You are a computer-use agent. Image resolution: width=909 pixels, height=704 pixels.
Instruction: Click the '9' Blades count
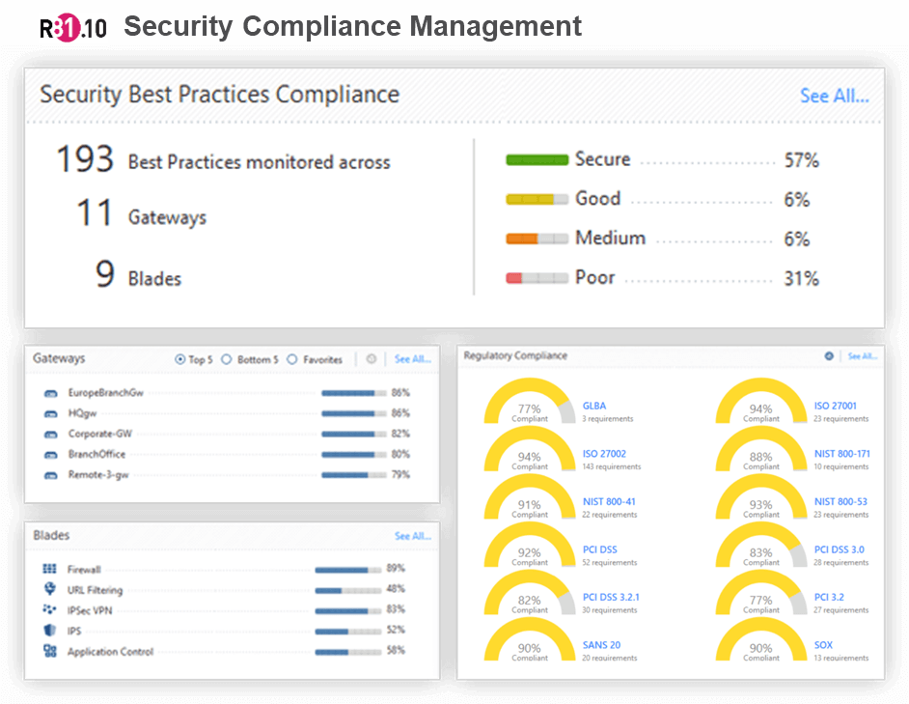[105, 273]
